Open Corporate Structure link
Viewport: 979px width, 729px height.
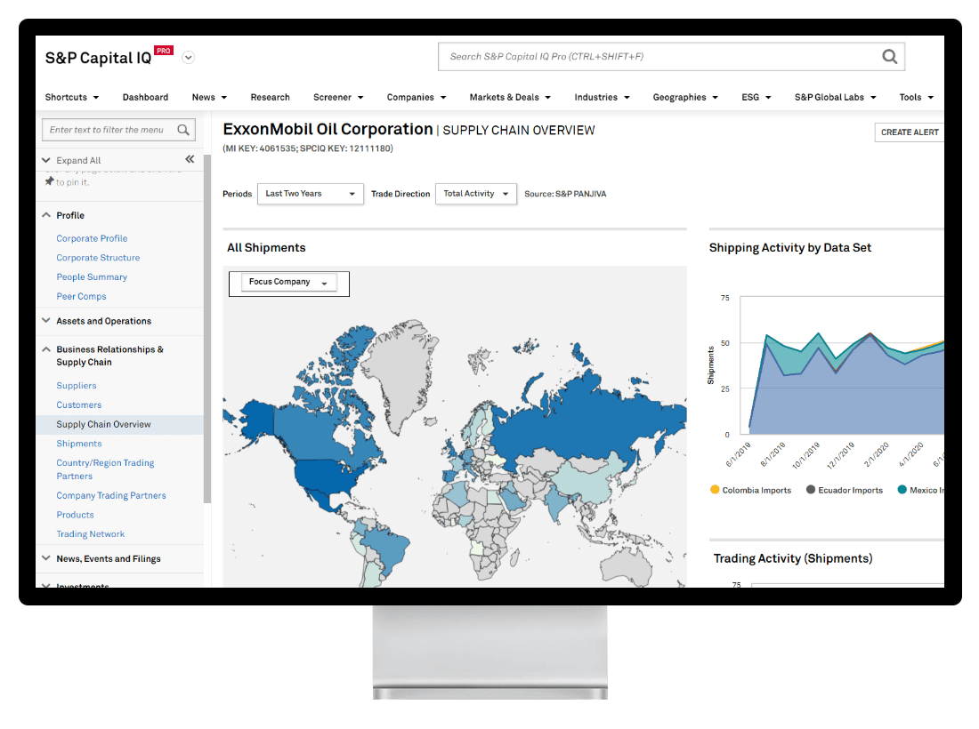[98, 258]
